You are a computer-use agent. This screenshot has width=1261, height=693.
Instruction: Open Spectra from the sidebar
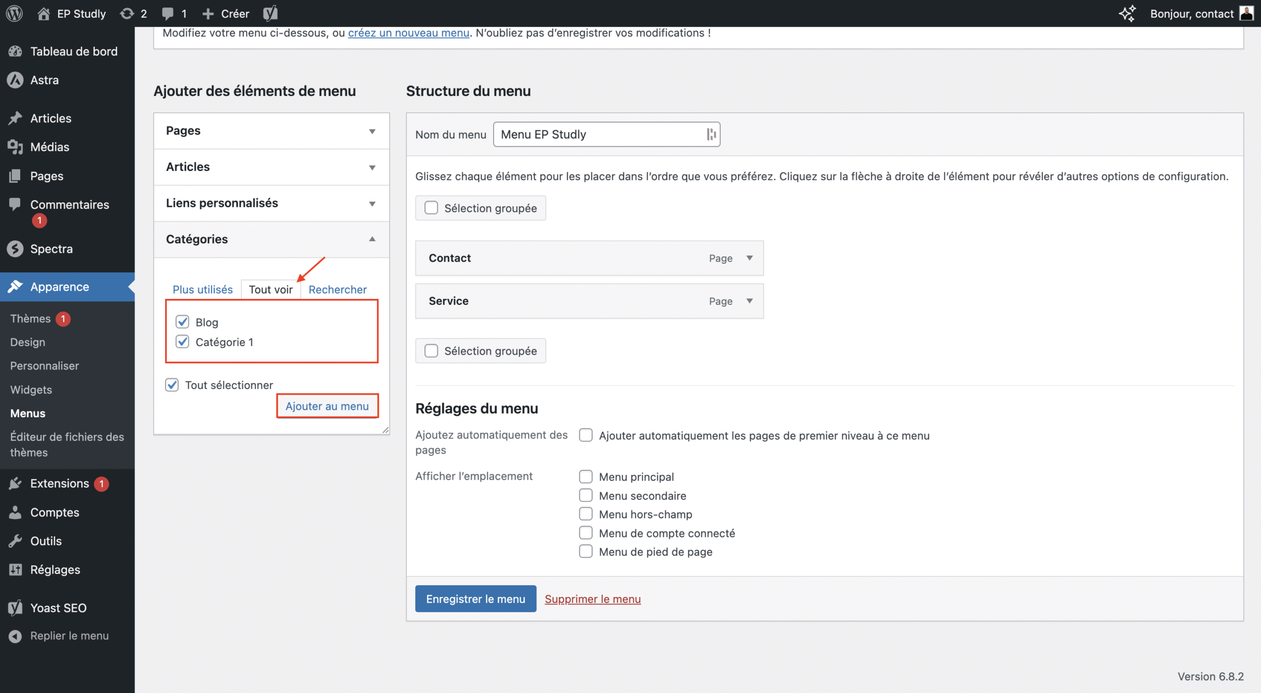coord(51,249)
